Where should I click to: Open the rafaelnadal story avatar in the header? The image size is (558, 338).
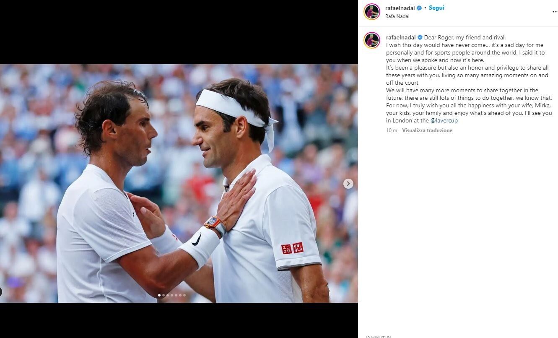coord(372,12)
